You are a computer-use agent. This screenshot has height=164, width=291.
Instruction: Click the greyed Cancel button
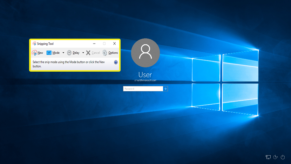coord(93,53)
